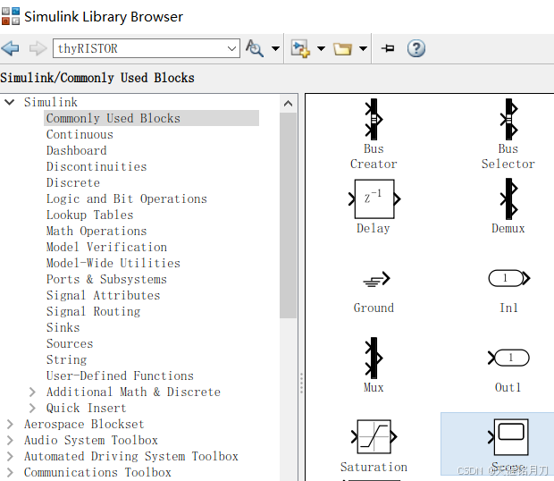
Task: Open the Sources library
Action: [x=70, y=343]
